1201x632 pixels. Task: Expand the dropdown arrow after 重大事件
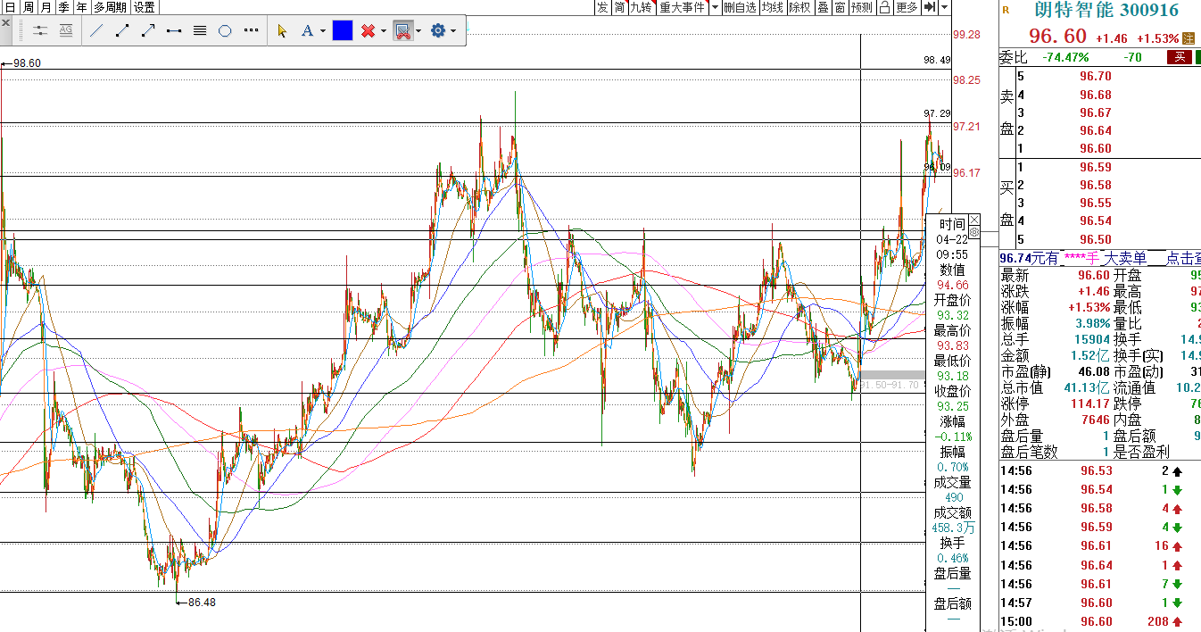[715, 7]
